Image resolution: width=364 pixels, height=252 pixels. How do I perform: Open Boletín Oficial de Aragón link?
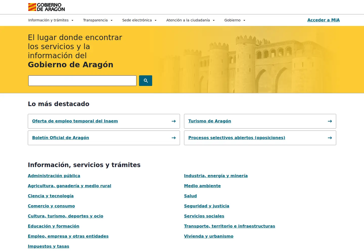(61, 138)
